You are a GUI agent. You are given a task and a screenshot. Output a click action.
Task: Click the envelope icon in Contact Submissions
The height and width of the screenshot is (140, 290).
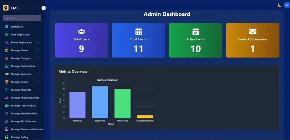click(x=253, y=31)
